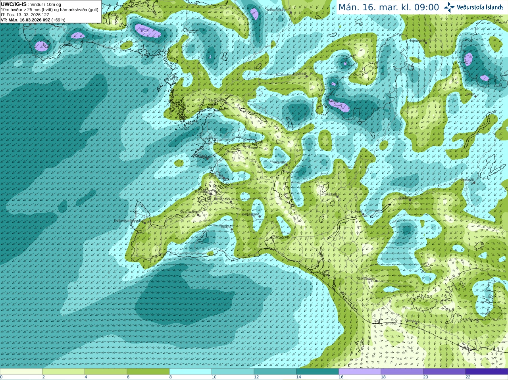
Task: Click the Búrfell station label
Action: tap(404, 198)
